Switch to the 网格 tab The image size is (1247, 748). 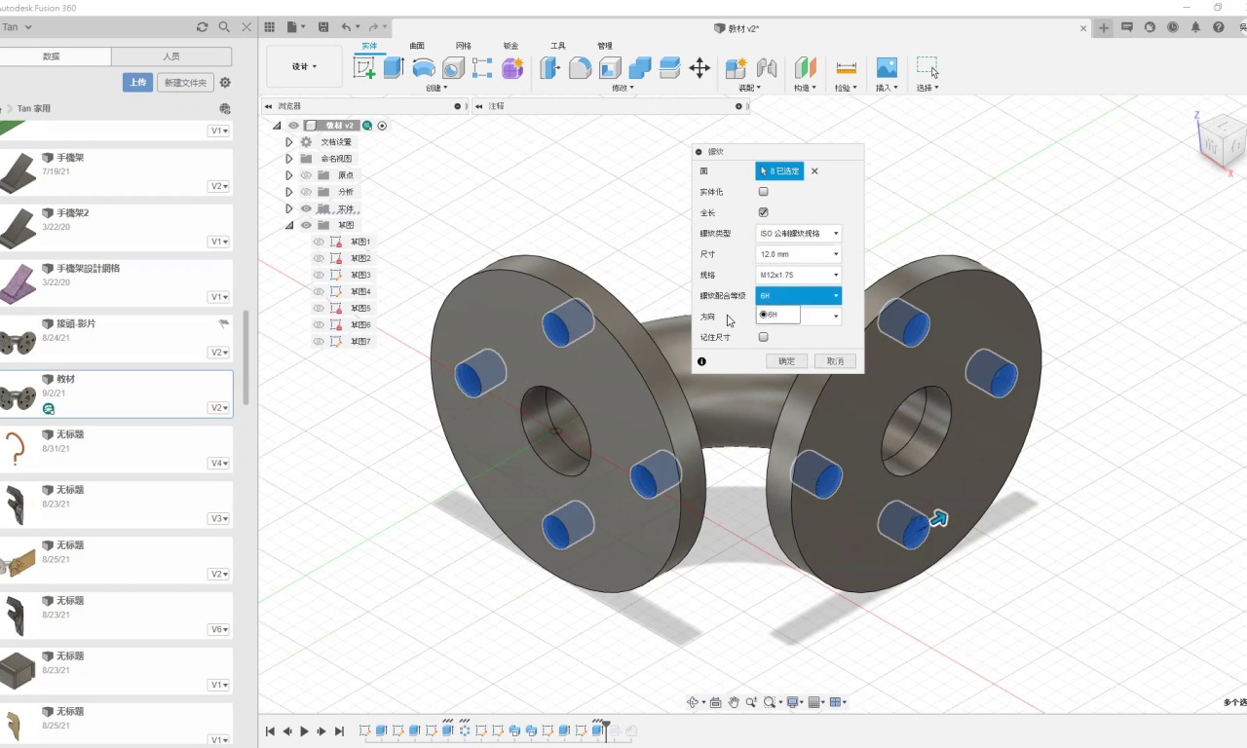pos(464,46)
